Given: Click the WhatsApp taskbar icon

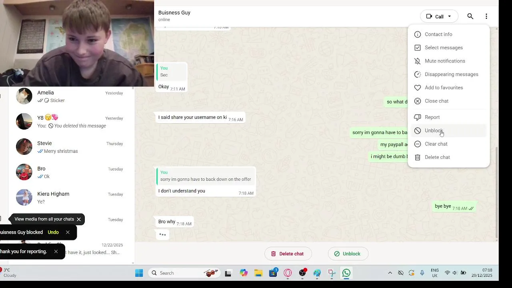Looking at the screenshot, I should click(x=346, y=273).
